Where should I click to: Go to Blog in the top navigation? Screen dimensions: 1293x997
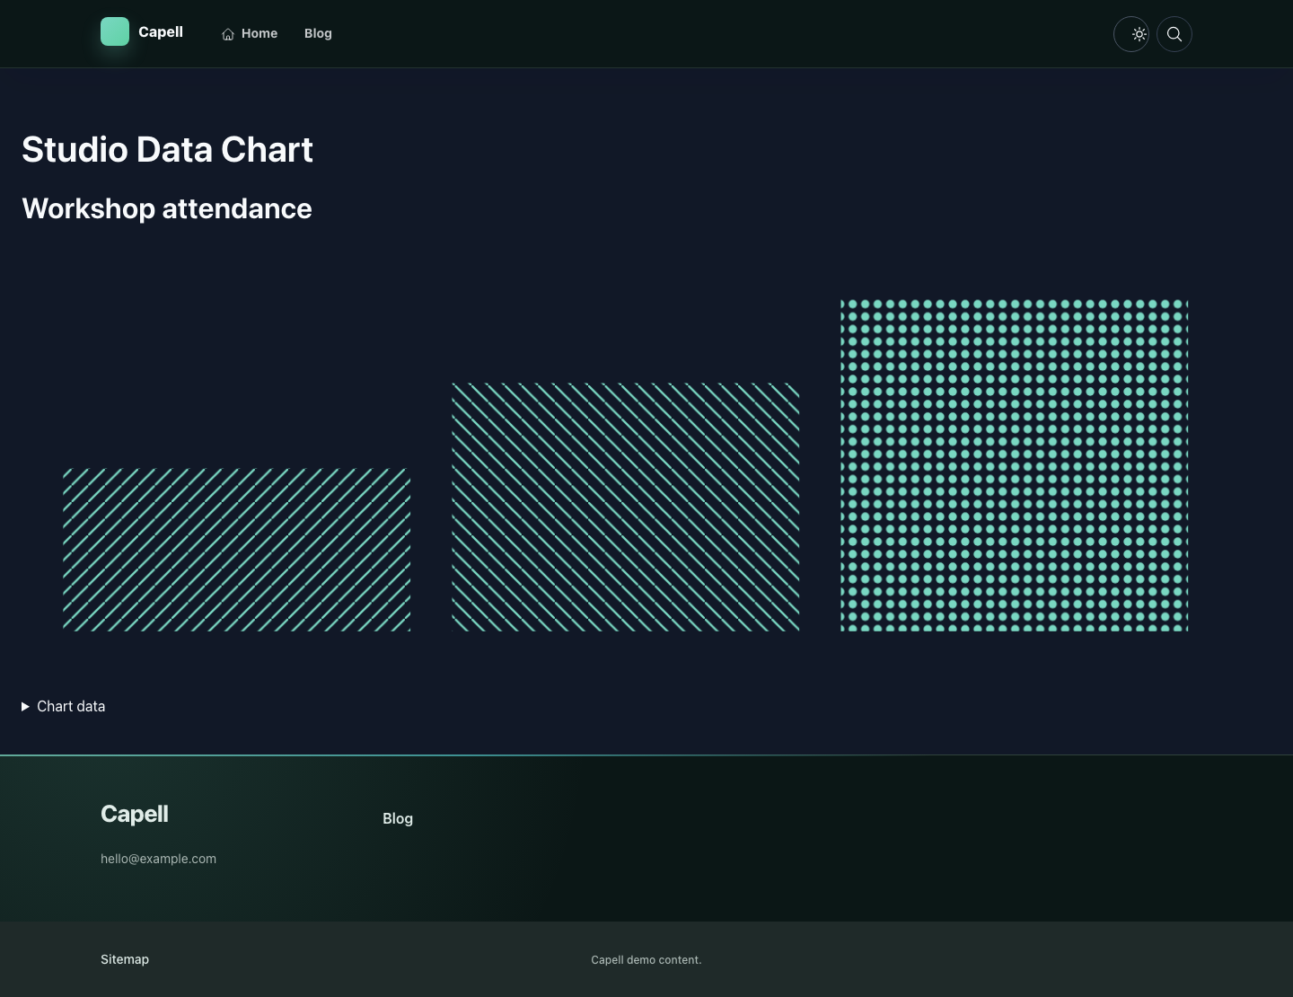(318, 33)
